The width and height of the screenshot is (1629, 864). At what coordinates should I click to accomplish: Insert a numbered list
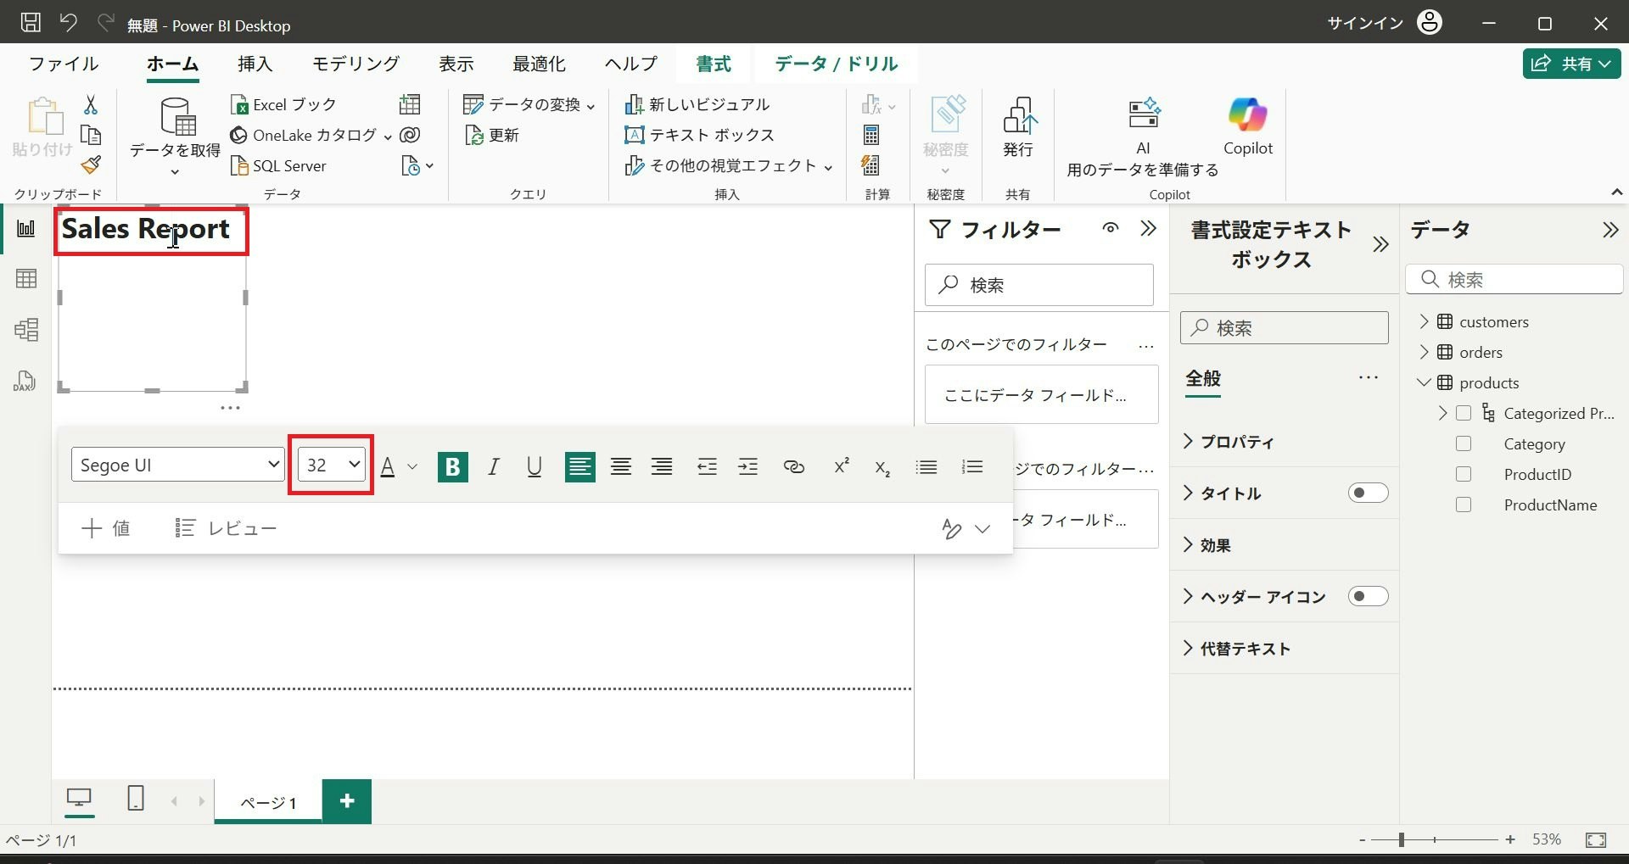(x=972, y=466)
